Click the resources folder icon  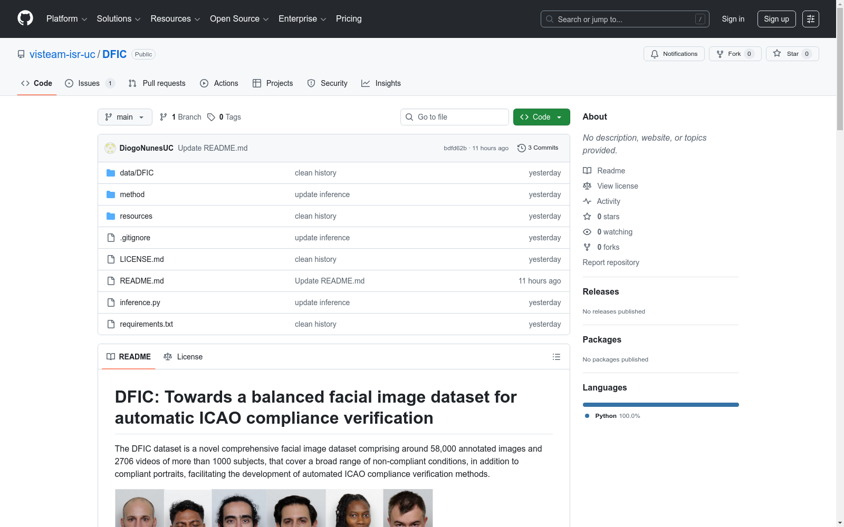tap(111, 216)
